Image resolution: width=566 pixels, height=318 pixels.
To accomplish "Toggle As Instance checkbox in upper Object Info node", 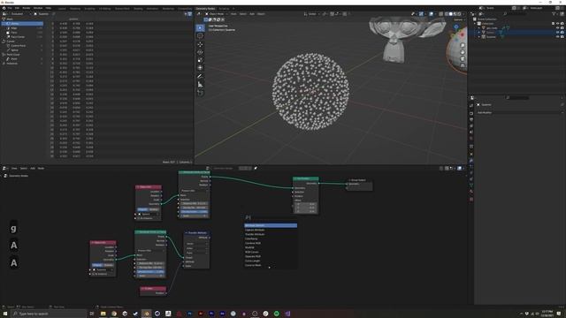I will (138, 218).
